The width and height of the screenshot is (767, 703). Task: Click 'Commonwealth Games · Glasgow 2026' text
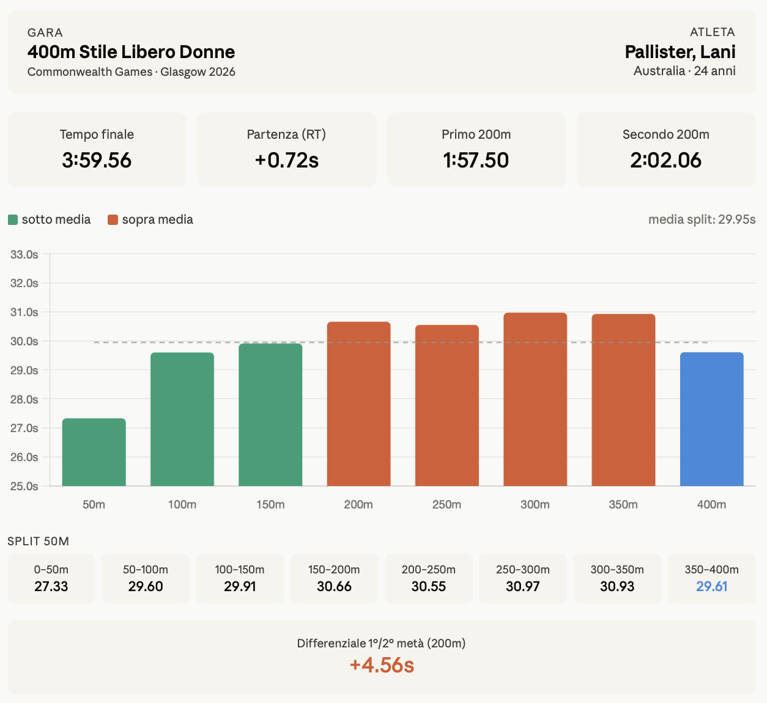point(132,72)
